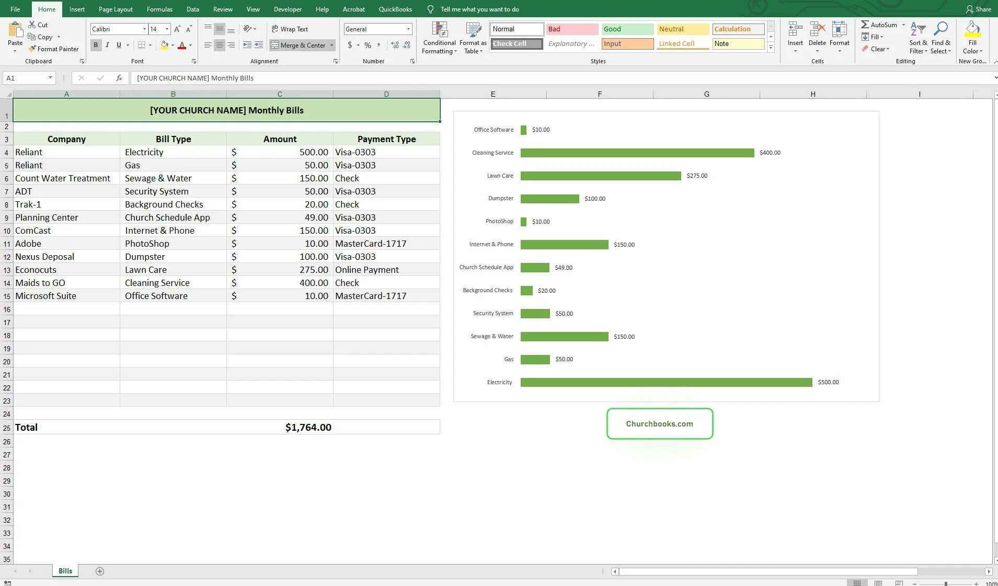Screen dimensions: 998x586
Task: Select the Format Painter tool
Action: tap(54, 49)
